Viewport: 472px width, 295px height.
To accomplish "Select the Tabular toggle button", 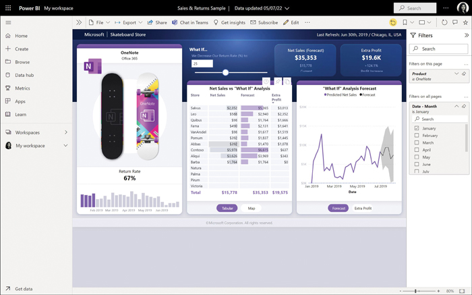I will tap(227, 208).
